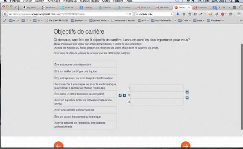Select Avoir la sécurité de l'emploi option
The width and height of the screenshot is (243, 149).
tap(85, 124)
